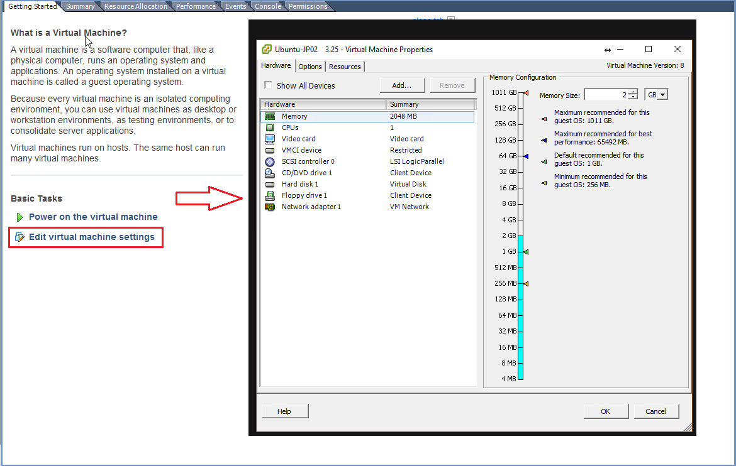Screen dimensions: 736x466
Task: Decrease memory size with down stepper arrow
Action: (x=633, y=97)
